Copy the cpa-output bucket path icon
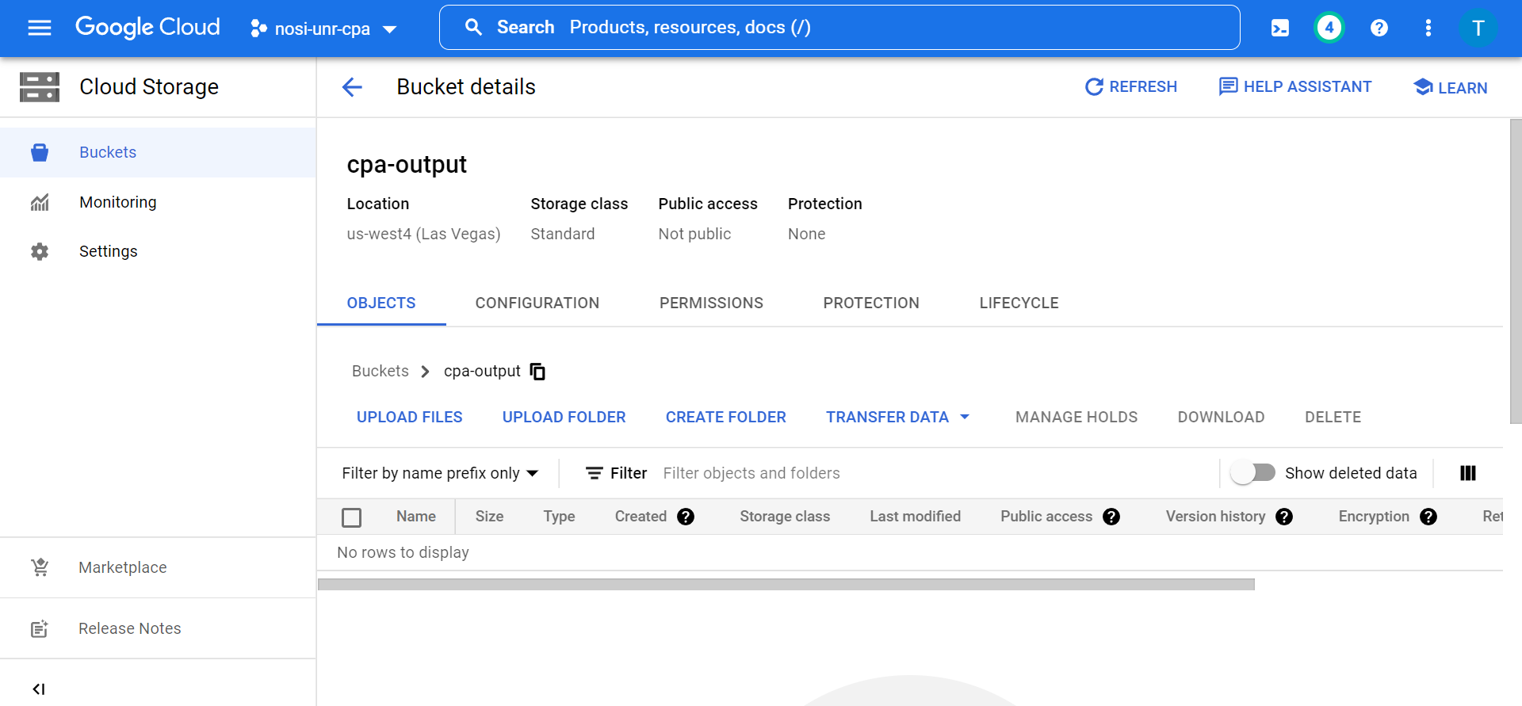1522x706 pixels. tap(537, 372)
